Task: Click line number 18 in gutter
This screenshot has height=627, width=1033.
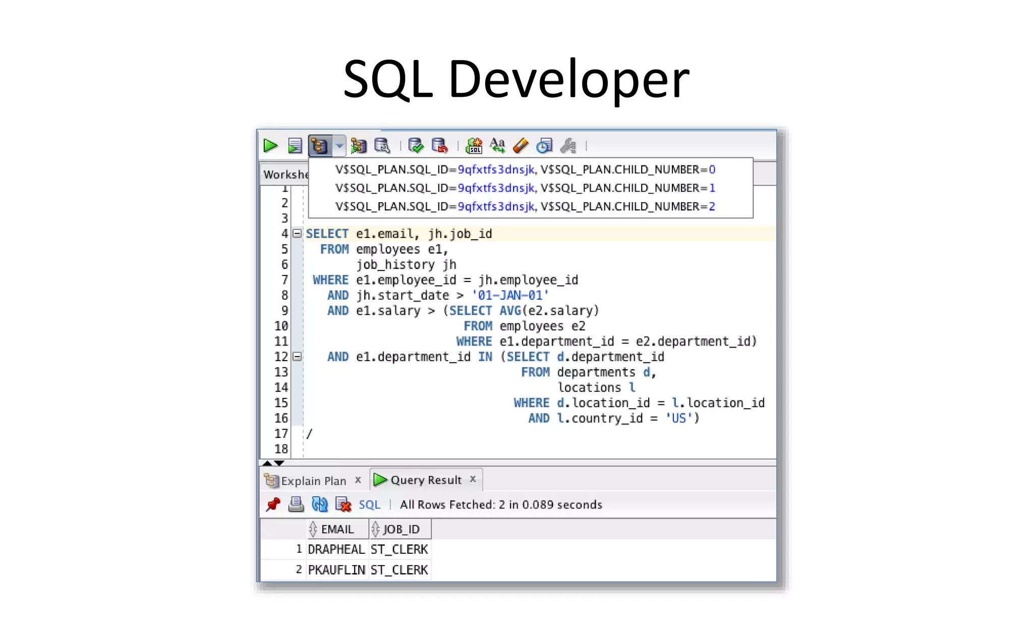Action: click(281, 449)
